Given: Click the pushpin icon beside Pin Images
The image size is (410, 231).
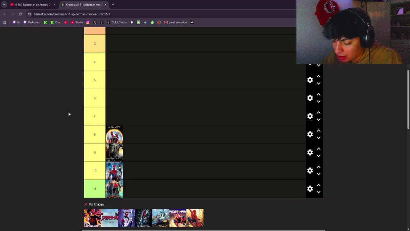Looking at the screenshot, I should 86,204.
